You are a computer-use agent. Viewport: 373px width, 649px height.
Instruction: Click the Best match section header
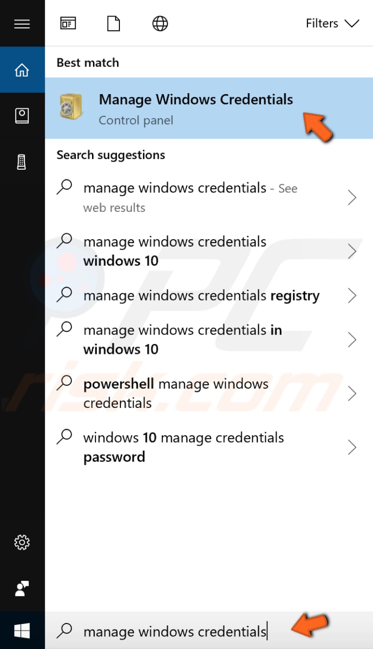(87, 62)
